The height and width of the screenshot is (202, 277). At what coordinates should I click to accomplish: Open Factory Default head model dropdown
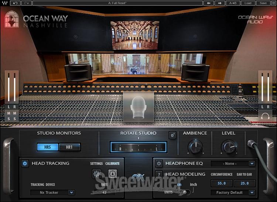coord(233,192)
